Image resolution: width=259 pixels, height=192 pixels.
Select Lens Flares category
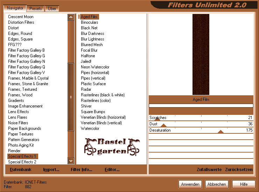coord(17,117)
